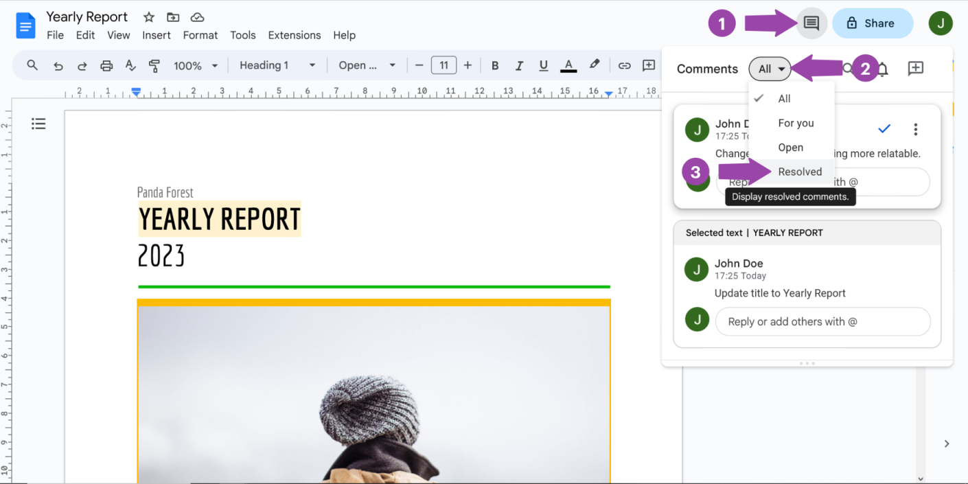Open the comment filter dropdown labeled All
968x484 pixels.
pos(770,69)
